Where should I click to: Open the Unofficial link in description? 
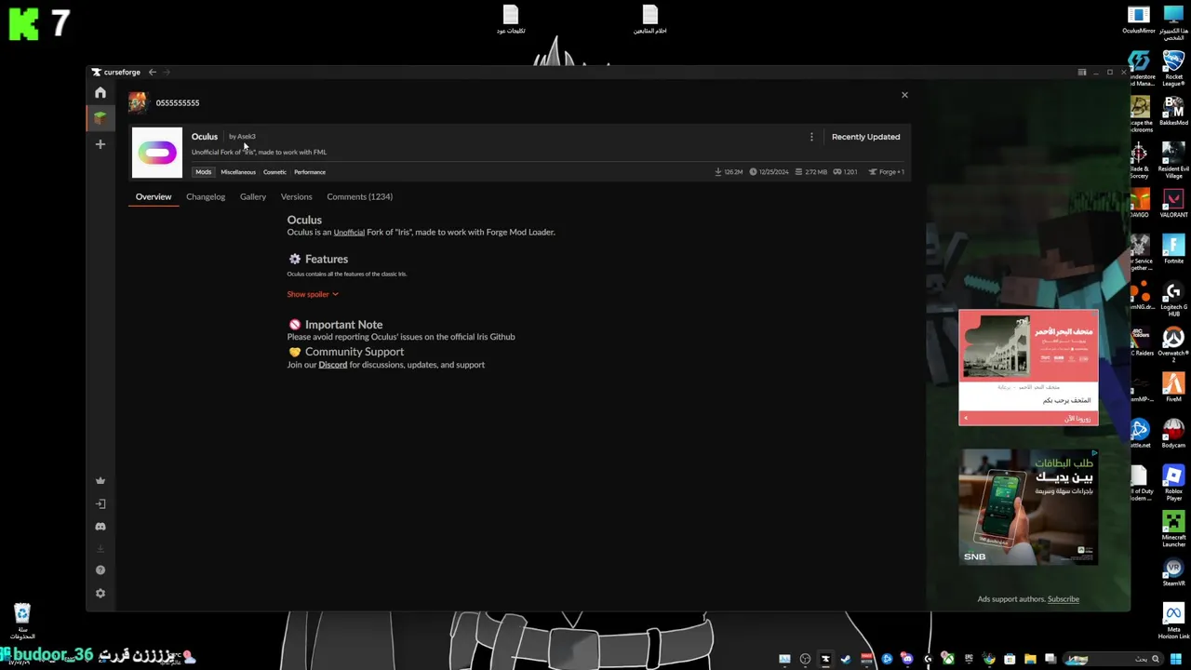point(349,232)
